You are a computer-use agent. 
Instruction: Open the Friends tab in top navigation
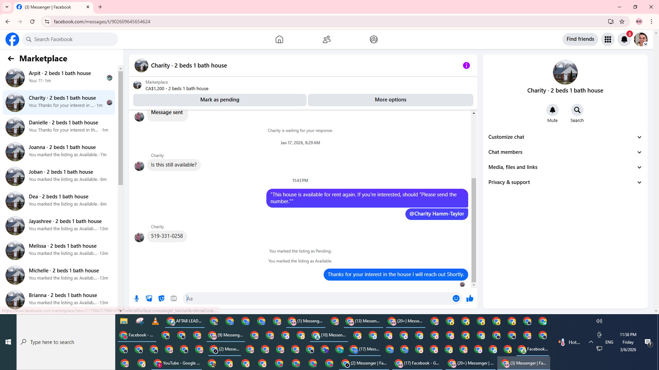(x=327, y=39)
